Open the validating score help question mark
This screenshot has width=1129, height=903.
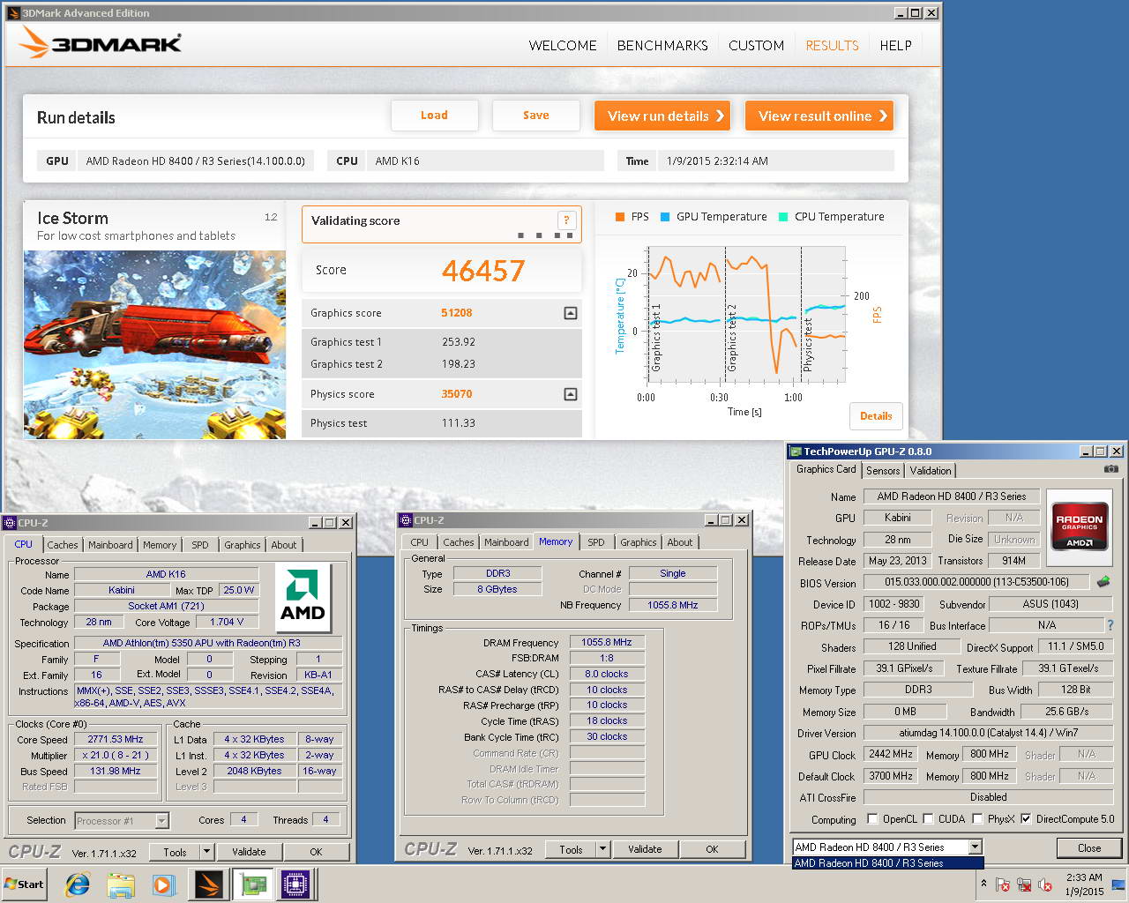click(566, 220)
